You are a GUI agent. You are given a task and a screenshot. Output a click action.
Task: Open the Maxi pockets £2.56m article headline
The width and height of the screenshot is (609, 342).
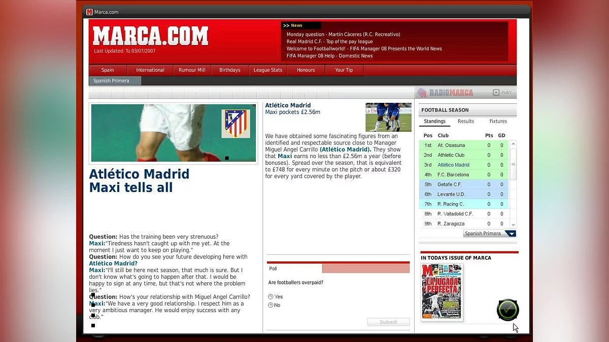pos(293,112)
